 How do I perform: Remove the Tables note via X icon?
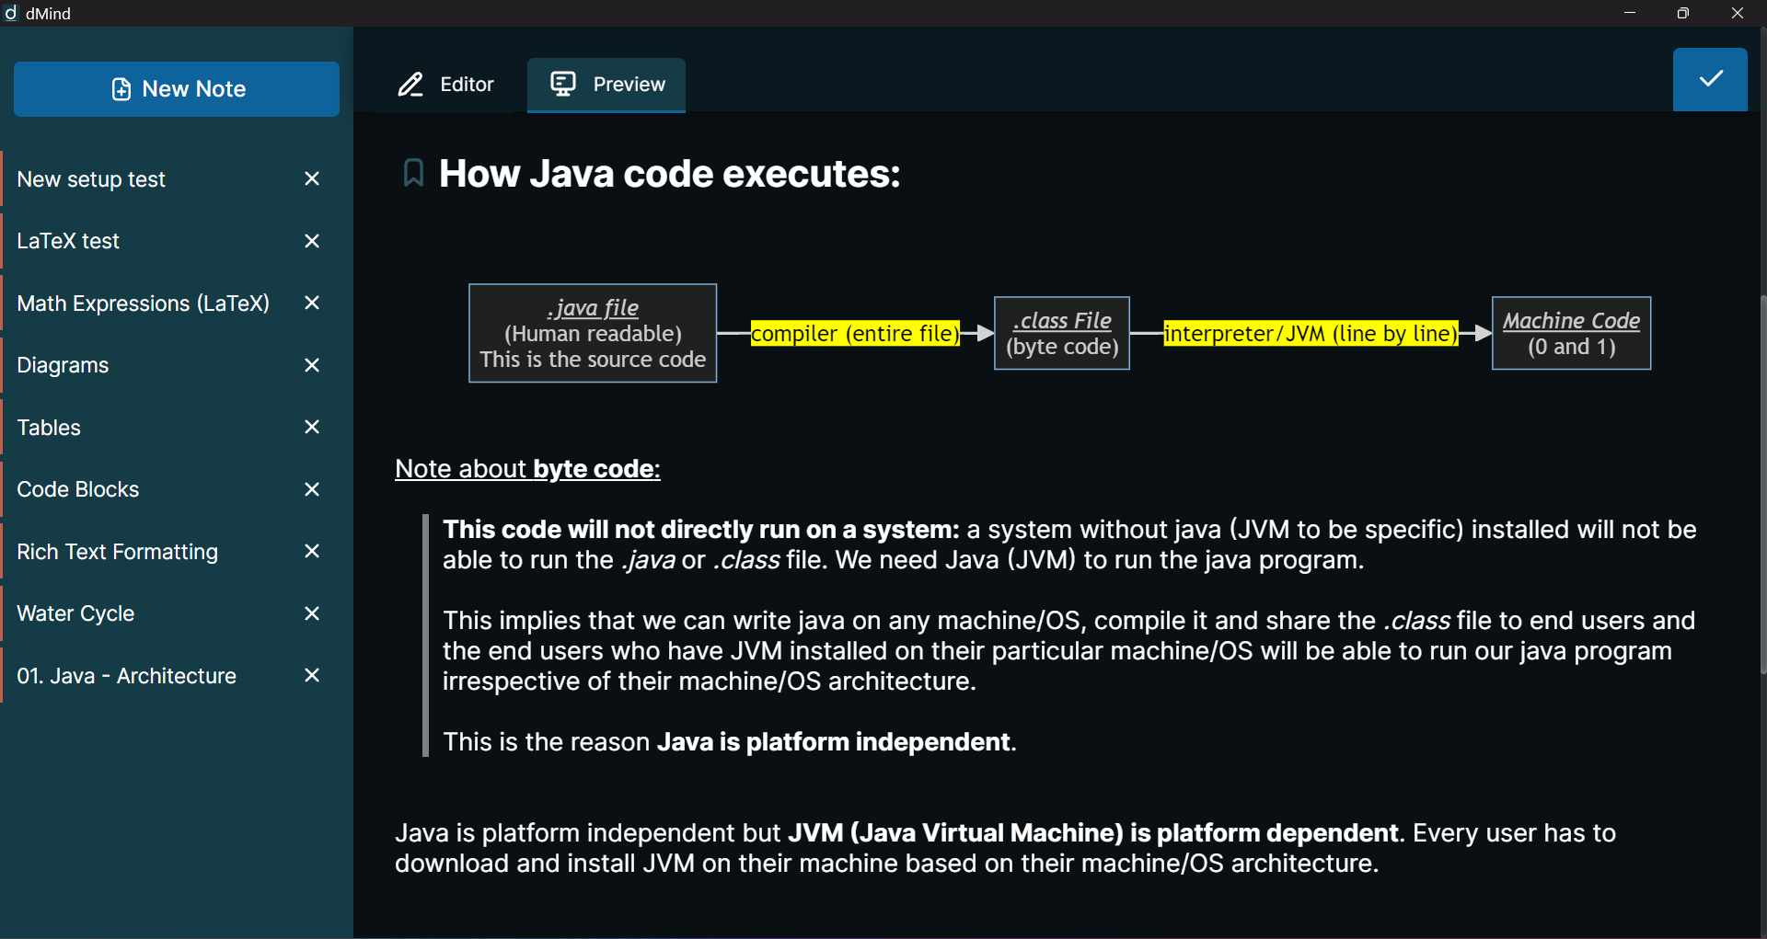click(312, 427)
